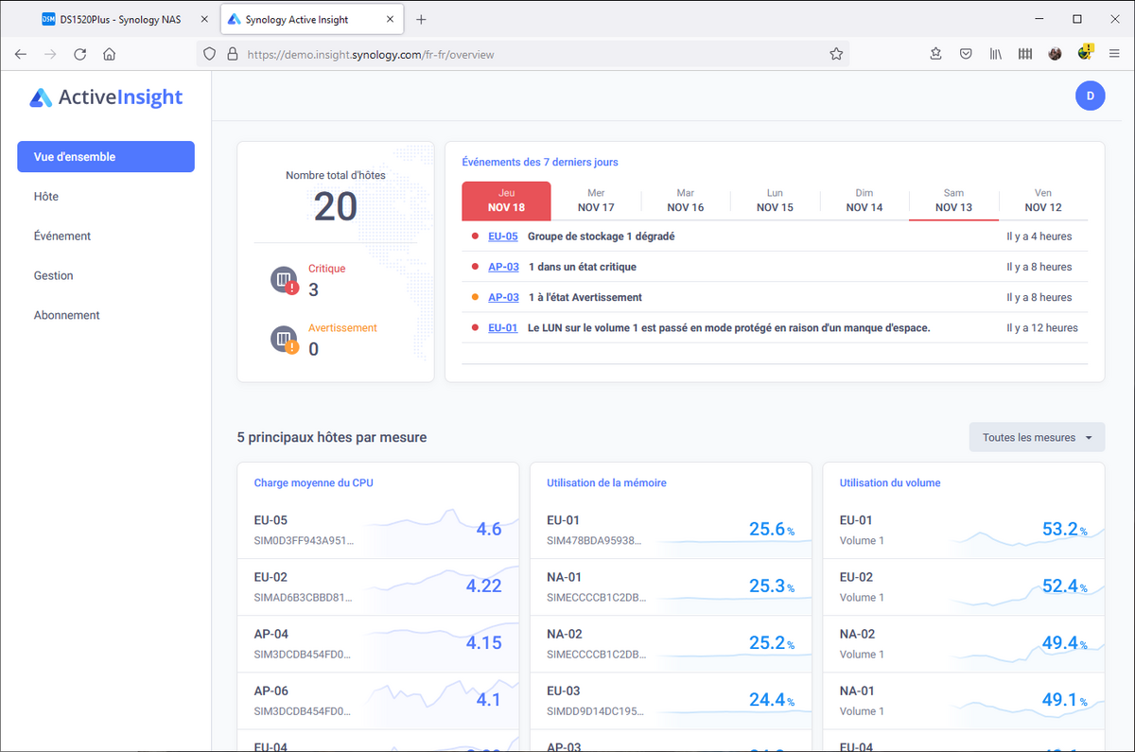Bookmark page with the star icon
The width and height of the screenshot is (1135, 752).
pyautogui.click(x=836, y=55)
